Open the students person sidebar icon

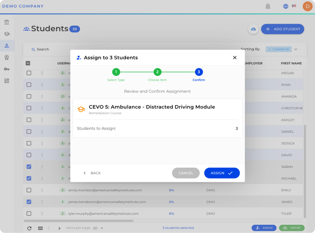click(7, 46)
